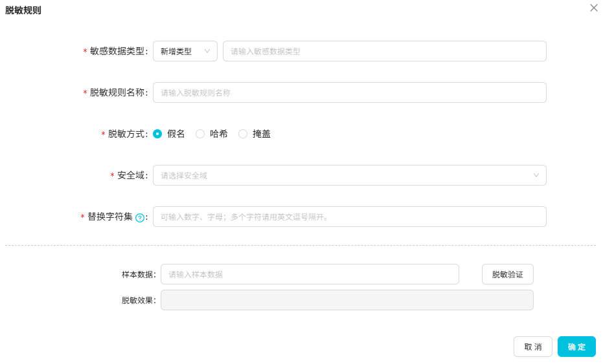Click the 脱敏方式 label
This screenshot has width=603, height=364.
click(x=126, y=134)
